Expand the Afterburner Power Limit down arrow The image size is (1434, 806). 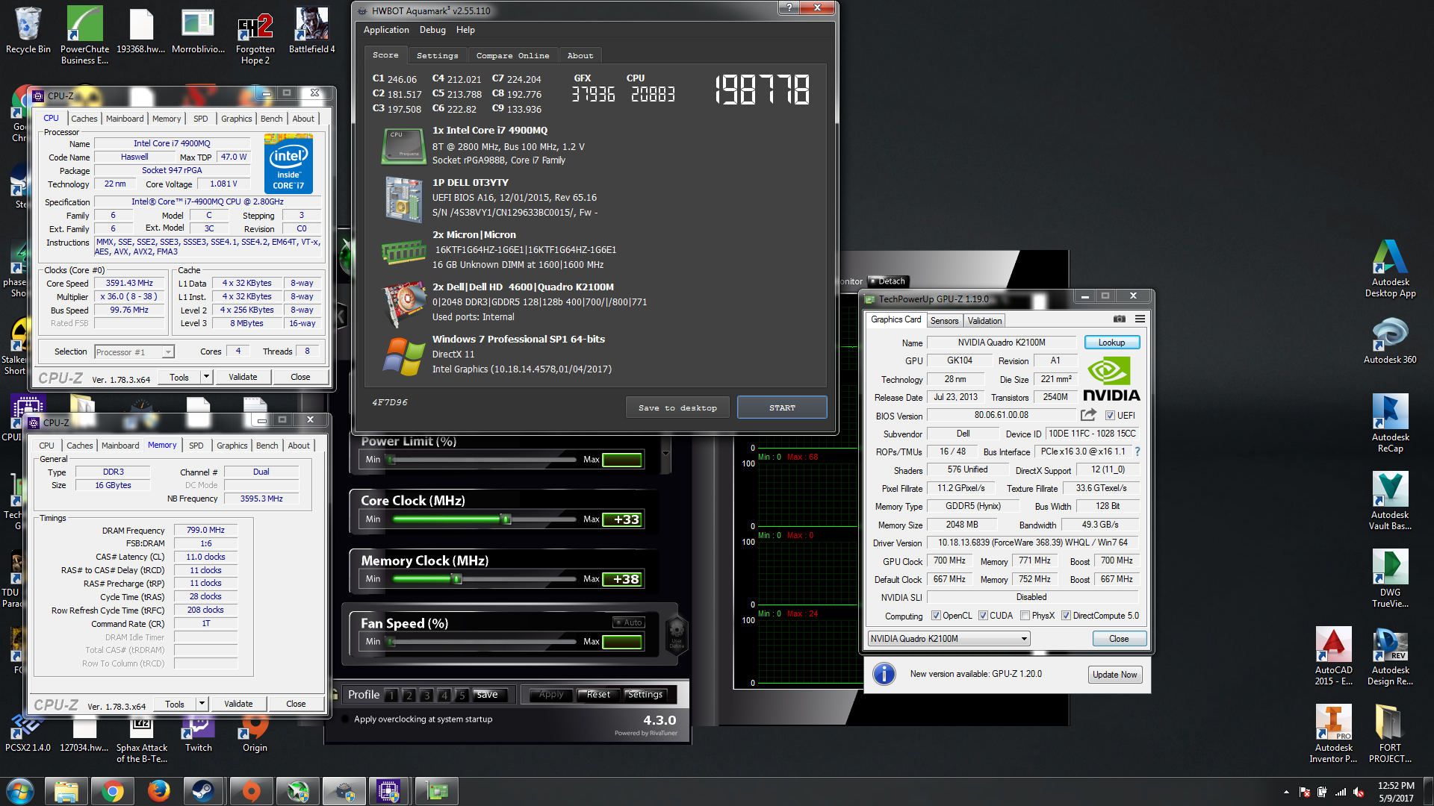coord(665,453)
